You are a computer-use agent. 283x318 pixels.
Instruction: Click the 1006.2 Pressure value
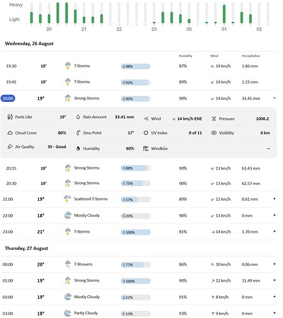263,119
